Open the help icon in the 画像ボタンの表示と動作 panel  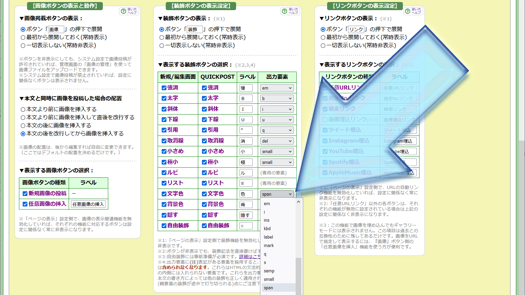pyautogui.click(x=129, y=11)
